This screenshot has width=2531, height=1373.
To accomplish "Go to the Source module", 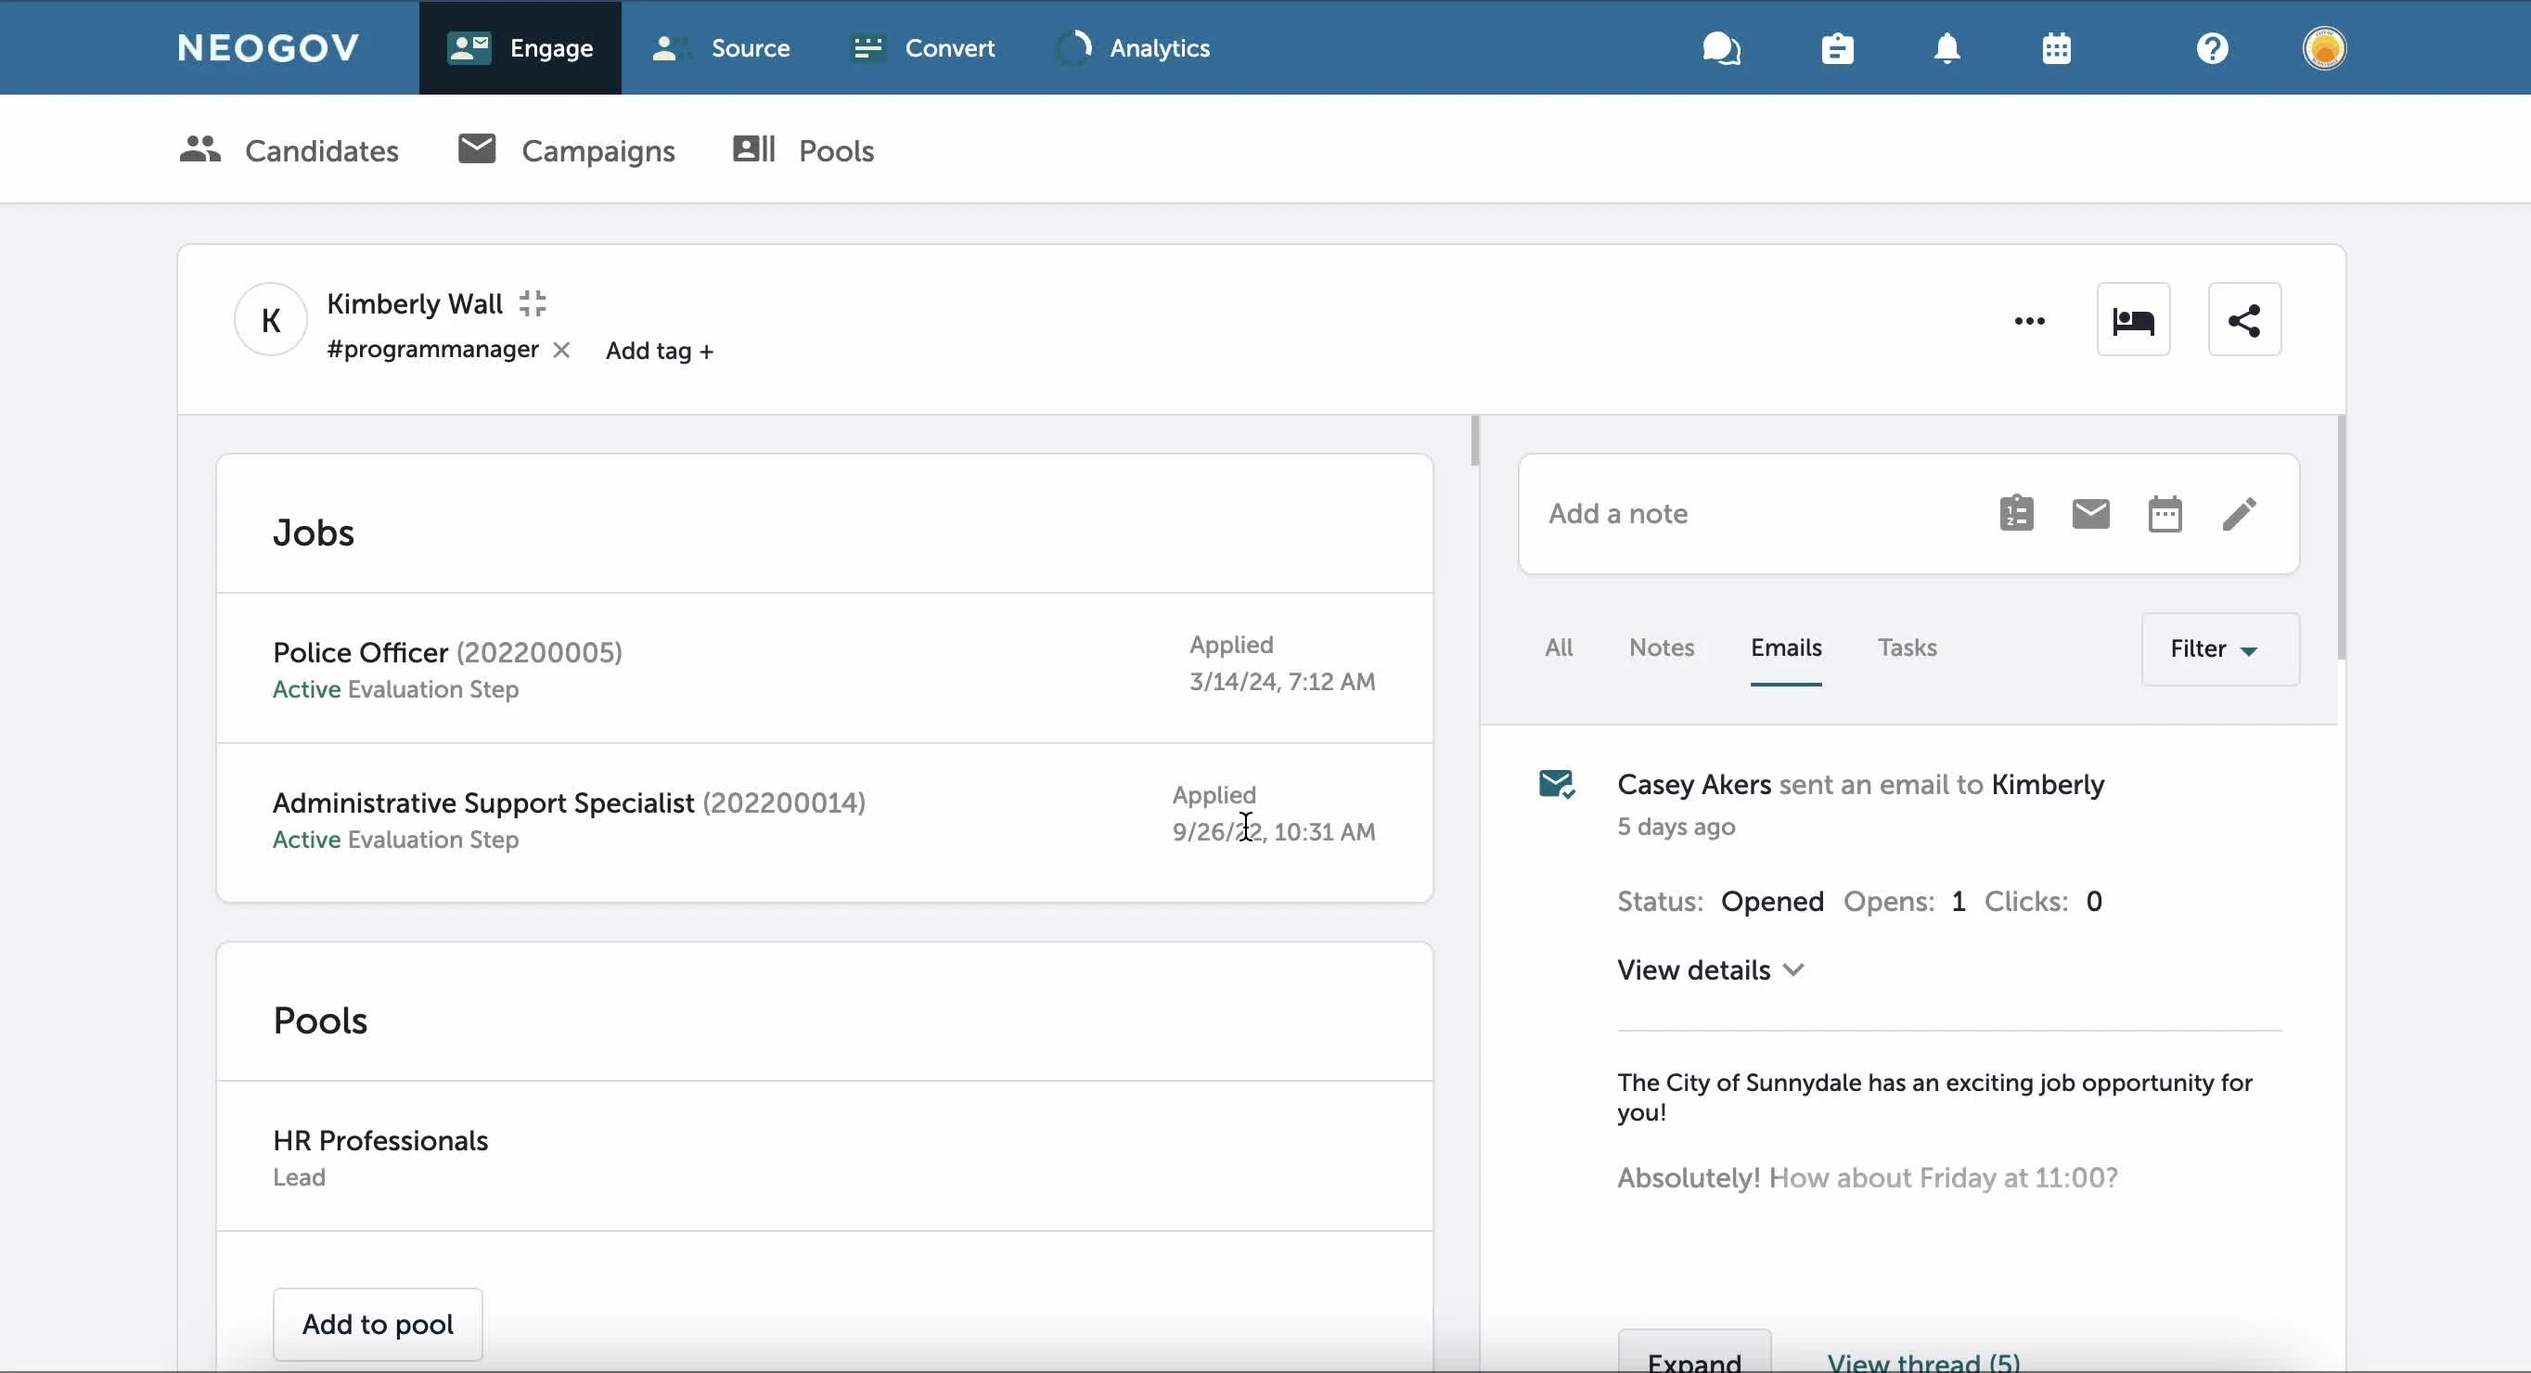I will (720, 48).
